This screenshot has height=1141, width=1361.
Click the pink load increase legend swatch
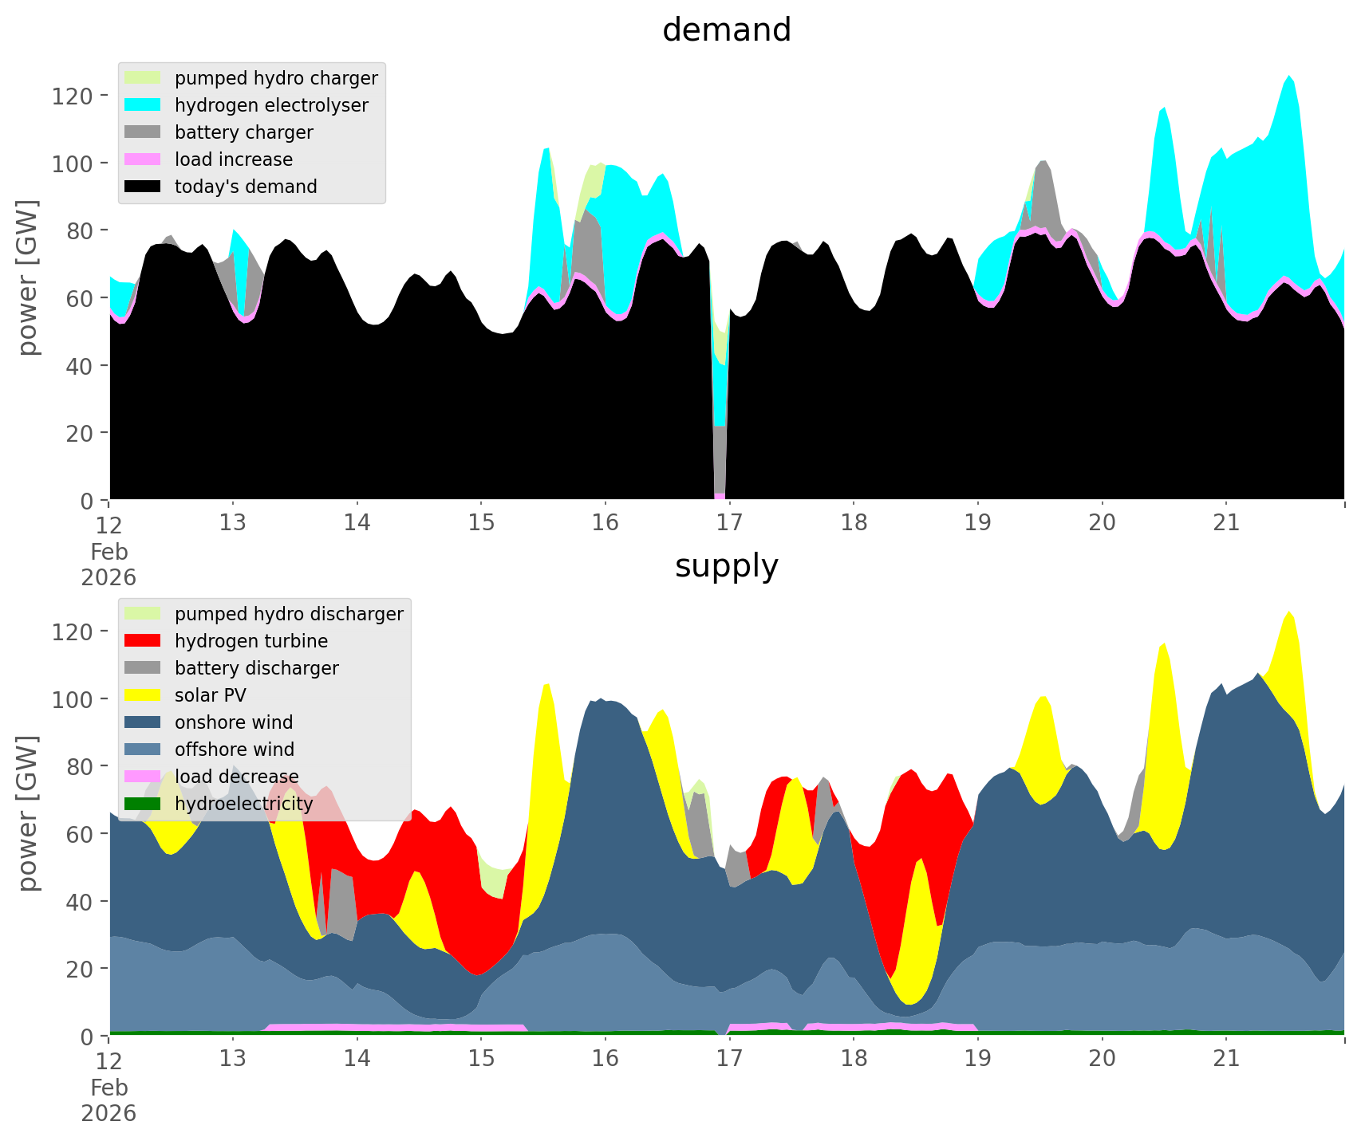click(144, 159)
